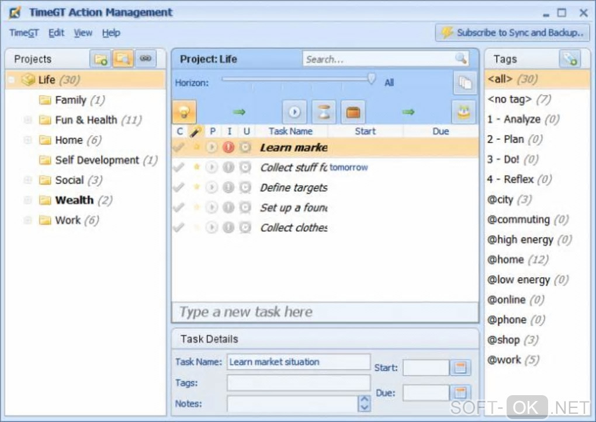This screenshot has width=596, height=422.
Task: Click the link icon in Projects header
Action: 145,59
